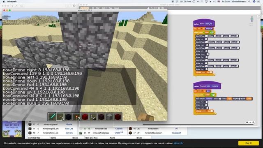Click the 'moveDrone build 1' chat line

click(36, 103)
